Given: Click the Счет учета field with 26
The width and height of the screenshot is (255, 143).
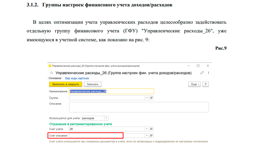Looking at the screenshot, I should 107,129.
